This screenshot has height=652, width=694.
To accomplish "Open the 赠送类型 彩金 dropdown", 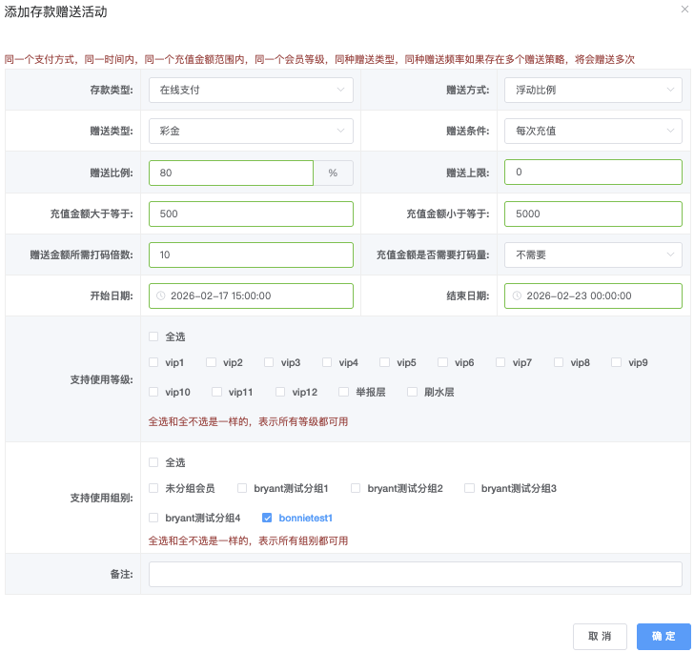I will pyautogui.click(x=251, y=132).
